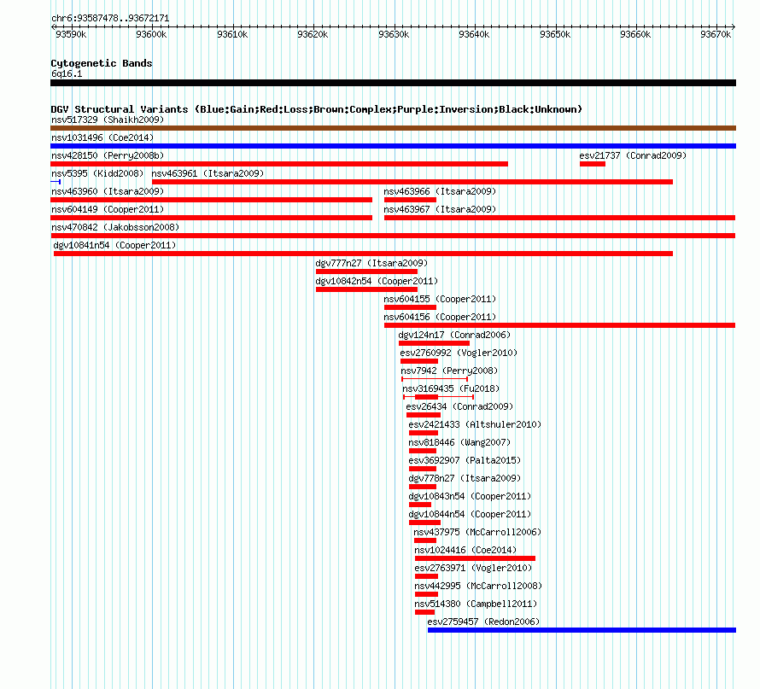The width and height of the screenshot is (760, 689).
Task: Select the thin nsv7942 interval line
Action: pos(435,379)
